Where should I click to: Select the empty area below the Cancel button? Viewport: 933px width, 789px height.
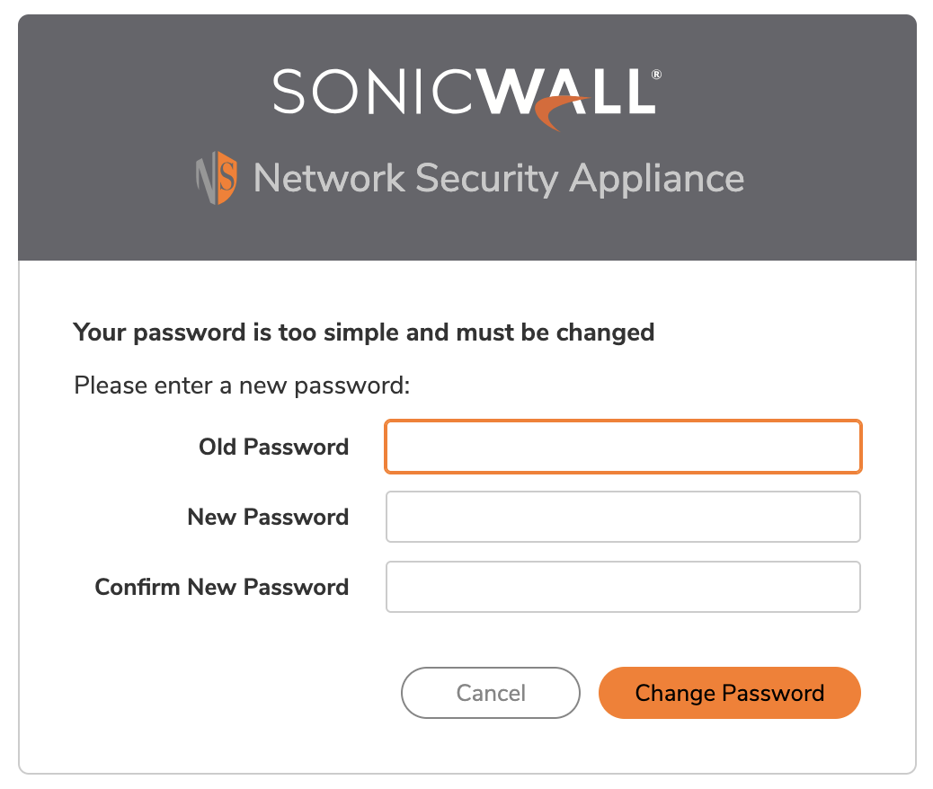pyautogui.click(x=490, y=746)
